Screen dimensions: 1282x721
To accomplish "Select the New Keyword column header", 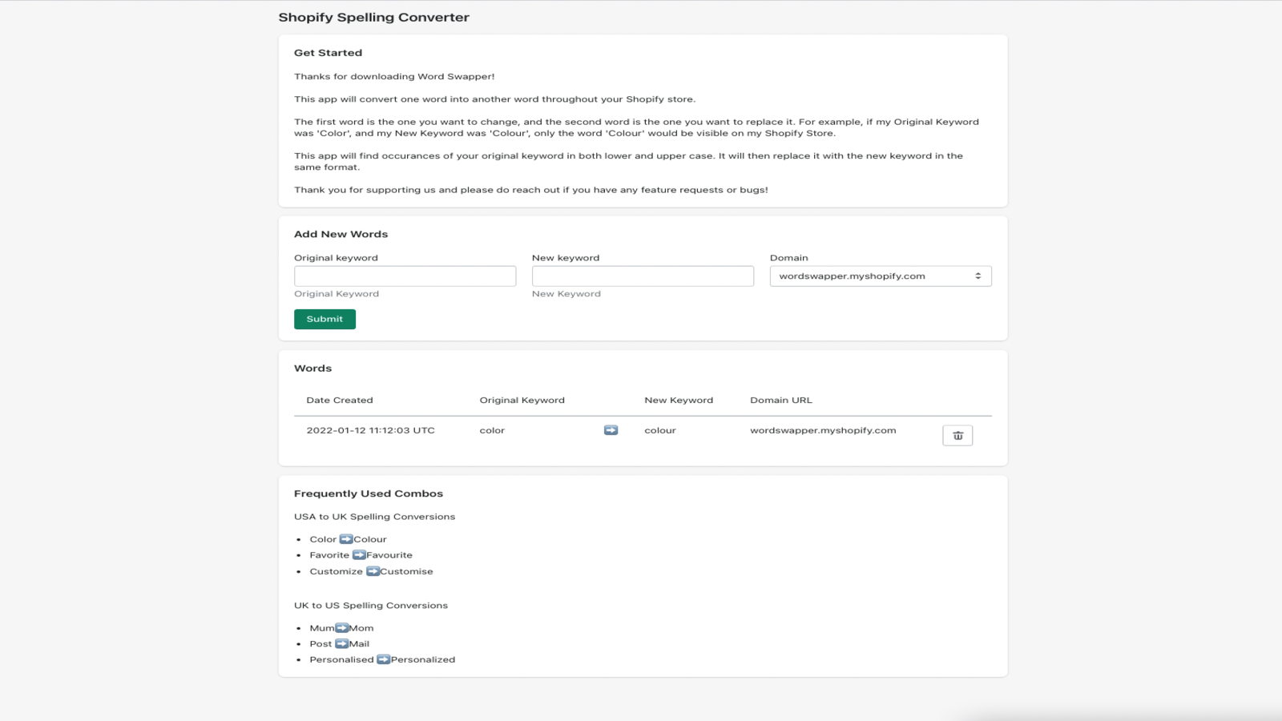I will click(679, 400).
